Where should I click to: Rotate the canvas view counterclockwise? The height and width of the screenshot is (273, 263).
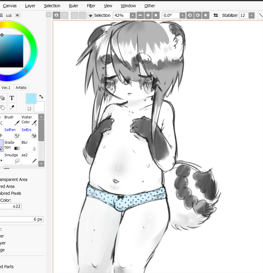click(x=190, y=15)
